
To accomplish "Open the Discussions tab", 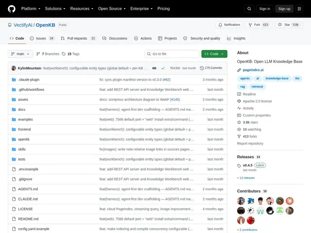I will 115,38.
